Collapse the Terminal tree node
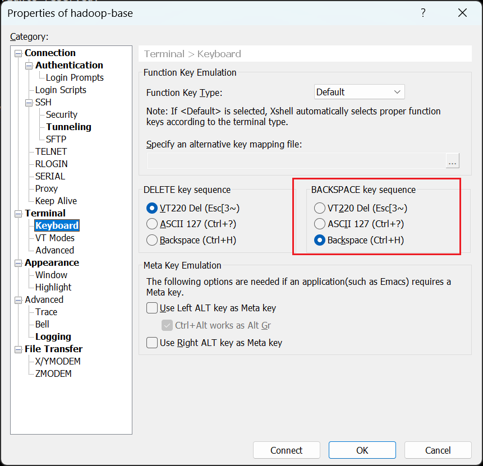Screen dimensions: 483x466 [19, 214]
